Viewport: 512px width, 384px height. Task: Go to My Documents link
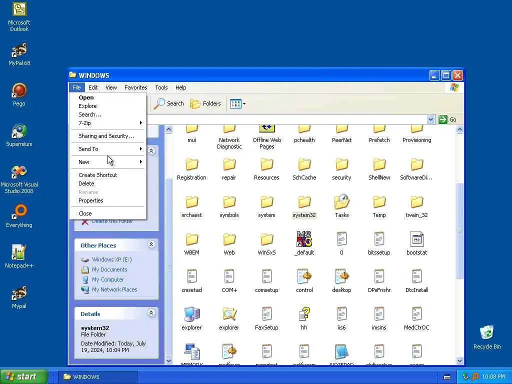(109, 269)
